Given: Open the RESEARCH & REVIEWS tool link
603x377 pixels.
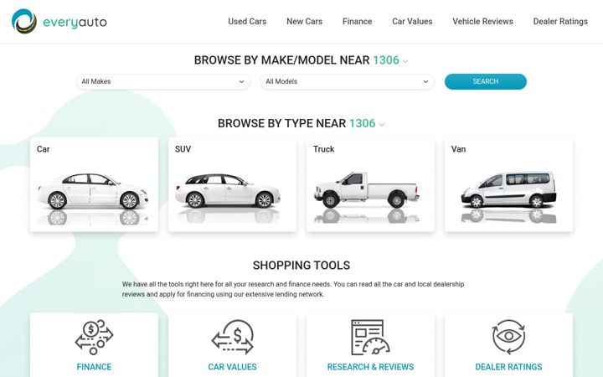Looking at the screenshot, I should pos(370,367).
